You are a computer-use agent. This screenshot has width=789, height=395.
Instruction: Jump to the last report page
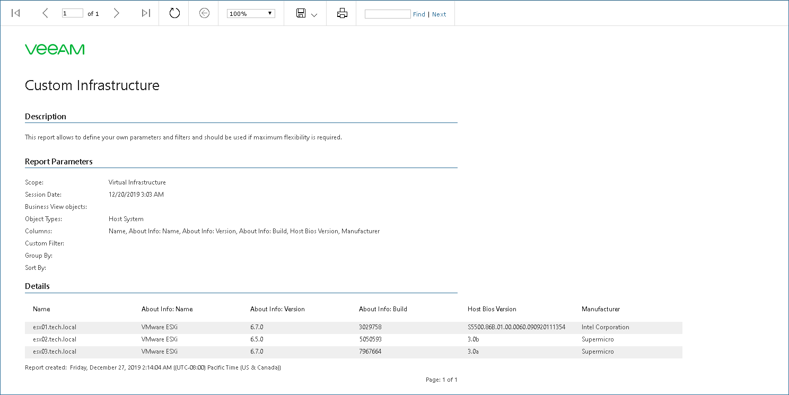coord(146,13)
